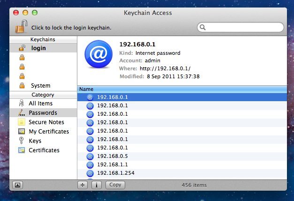Click the bold 192.168.0.1 title in the details pane
294x201 pixels.
[x=137, y=45]
